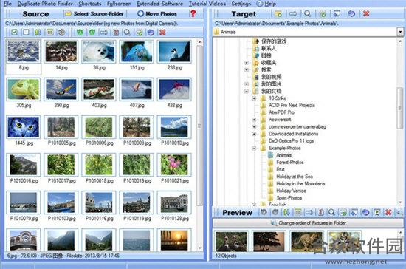This screenshot has height=269, width=406.
Task: Expand the 10-Strike folder node
Action: click(x=254, y=98)
